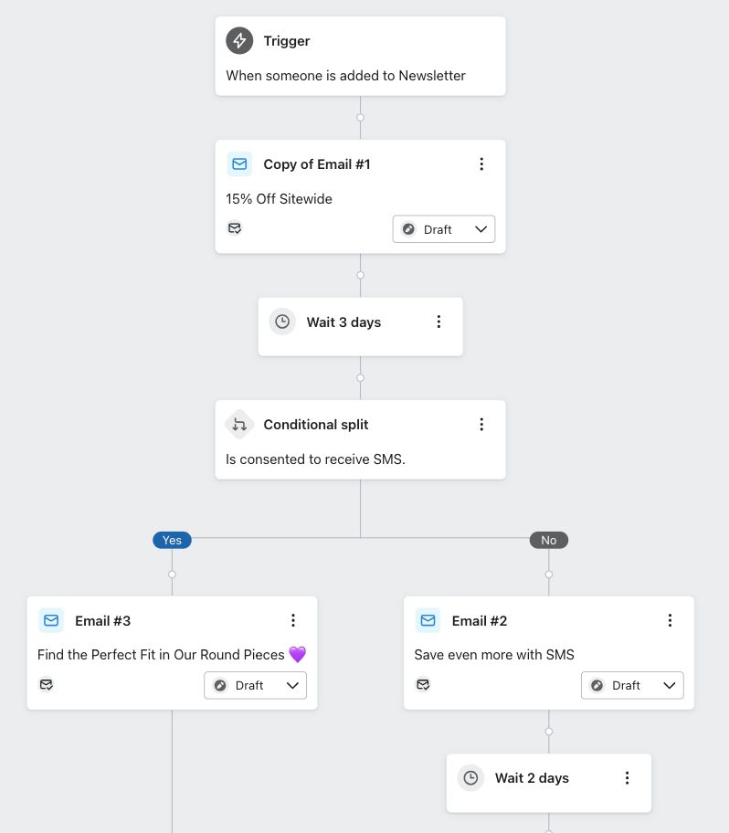This screenshot has height=833, width=729.
Task: Select the email icon on Email #2
Action: 428,620
